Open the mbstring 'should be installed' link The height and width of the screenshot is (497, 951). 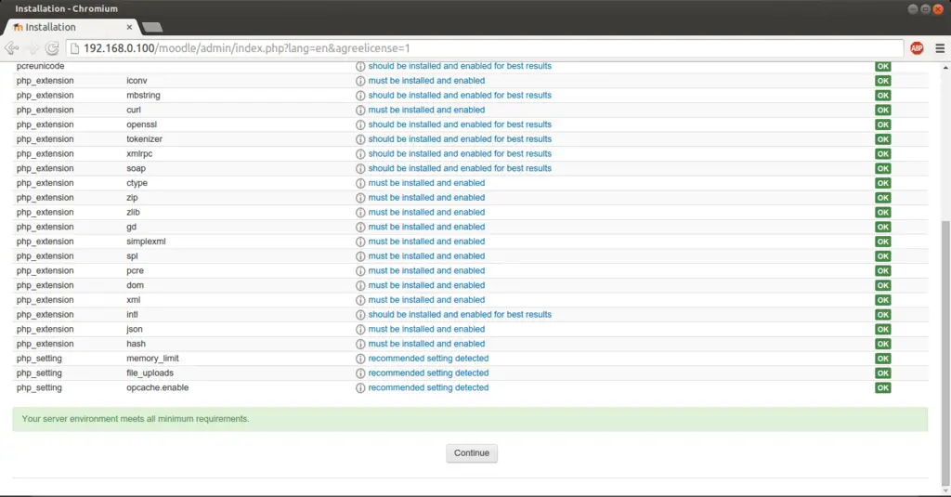(460, 96)
